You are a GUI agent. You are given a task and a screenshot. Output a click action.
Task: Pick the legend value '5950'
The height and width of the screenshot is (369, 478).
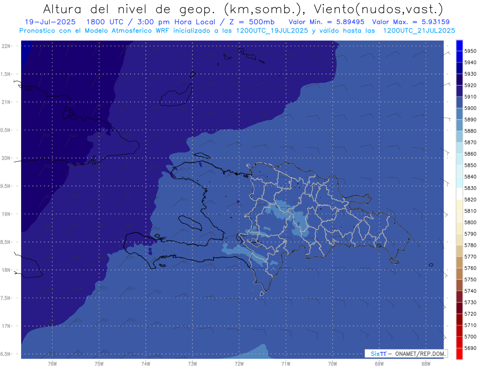470,51
